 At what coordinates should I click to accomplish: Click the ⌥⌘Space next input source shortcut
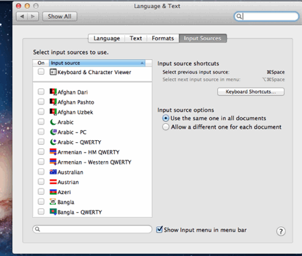pos(273,79)
